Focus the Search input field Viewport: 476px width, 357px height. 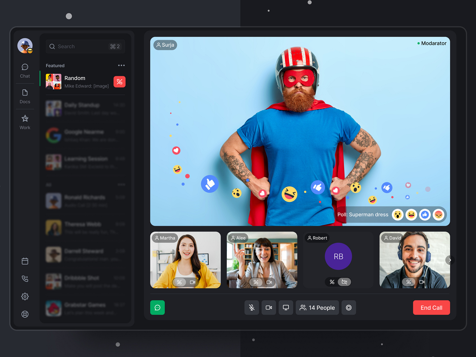pos(85,46)
